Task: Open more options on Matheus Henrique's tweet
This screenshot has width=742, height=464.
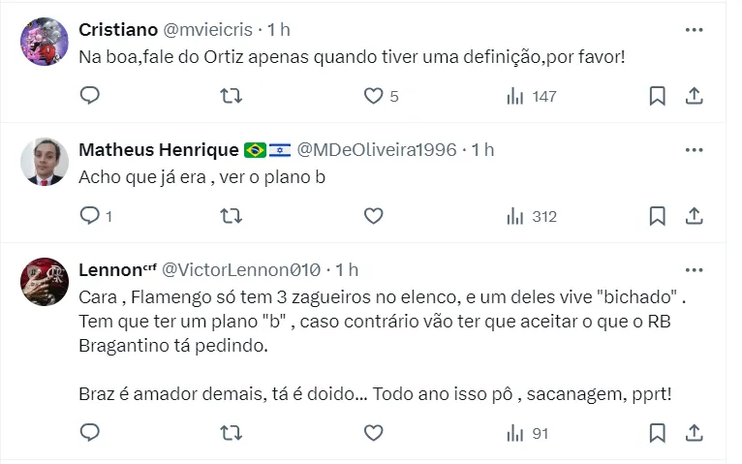Action: coord(694,150)
